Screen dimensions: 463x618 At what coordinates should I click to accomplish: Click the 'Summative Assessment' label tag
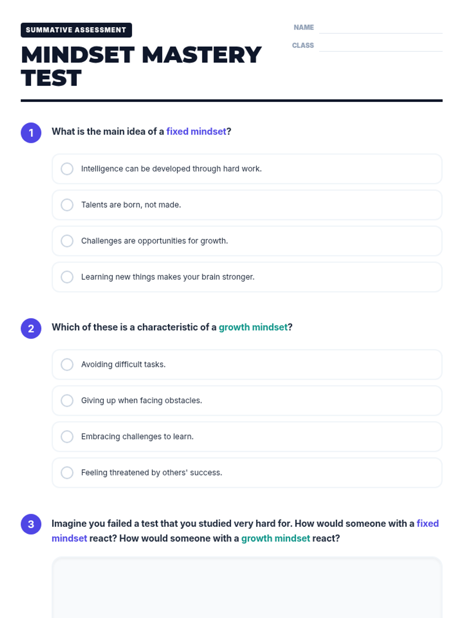point(76,30)
